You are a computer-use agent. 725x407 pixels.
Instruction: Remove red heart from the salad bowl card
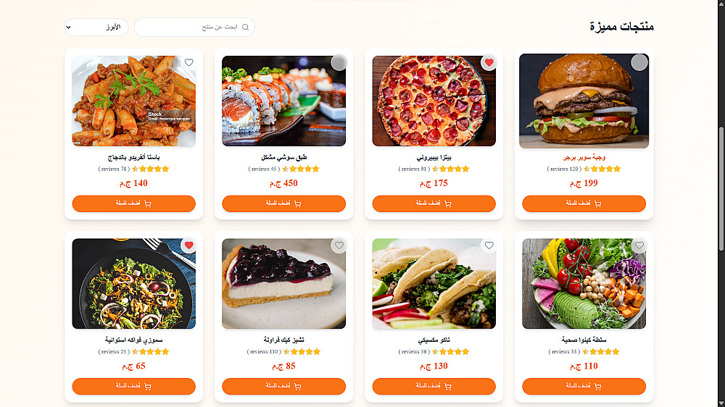[188, 246]
